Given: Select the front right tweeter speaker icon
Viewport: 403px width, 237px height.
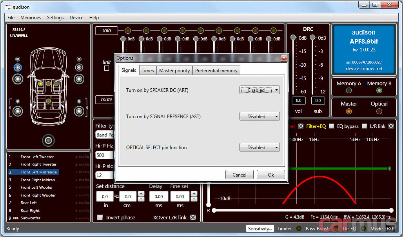Looking at the screenshot, I should click(x=79, y=59).
